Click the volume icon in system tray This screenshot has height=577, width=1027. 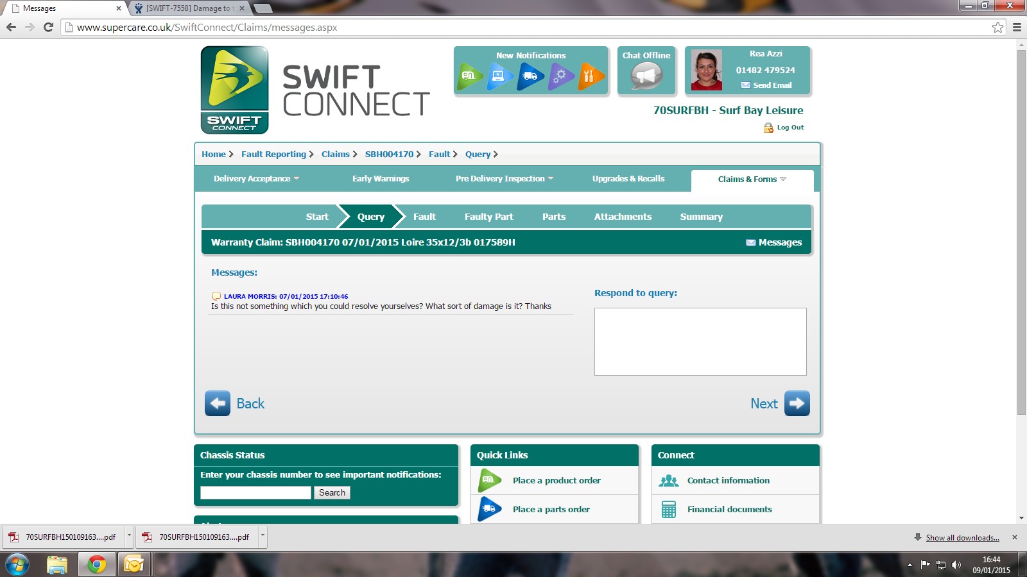(x=956, y=565)
